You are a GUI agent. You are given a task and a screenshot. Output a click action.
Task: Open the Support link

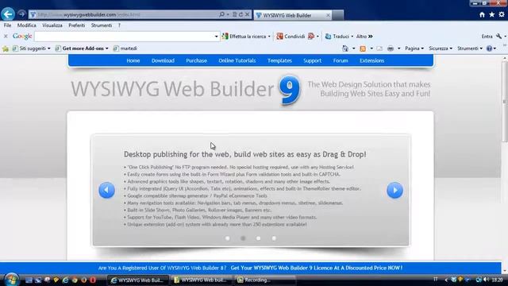pos(312,60)
